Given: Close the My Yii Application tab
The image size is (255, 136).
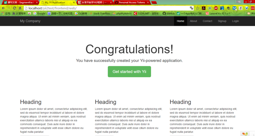Looking at the screenshot, I should click(74, 3).
